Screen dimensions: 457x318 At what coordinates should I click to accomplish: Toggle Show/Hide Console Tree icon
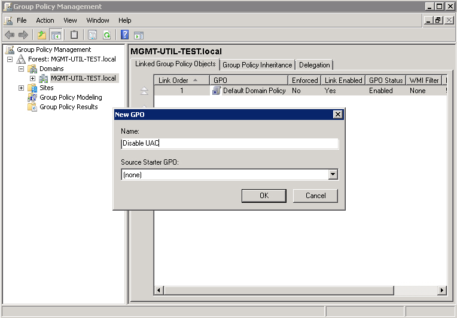56,35
